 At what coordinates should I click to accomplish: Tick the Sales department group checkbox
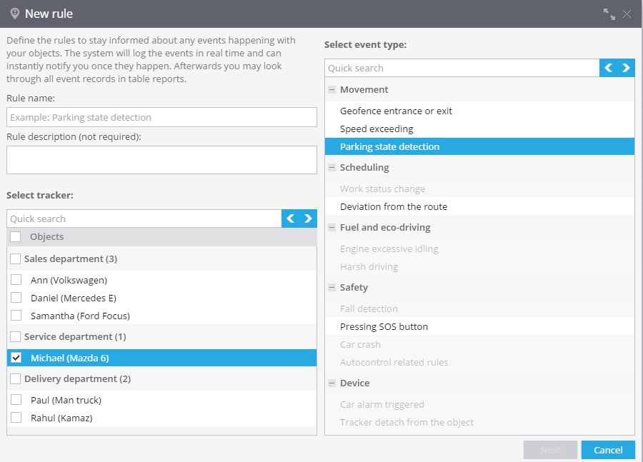point(15,258)
